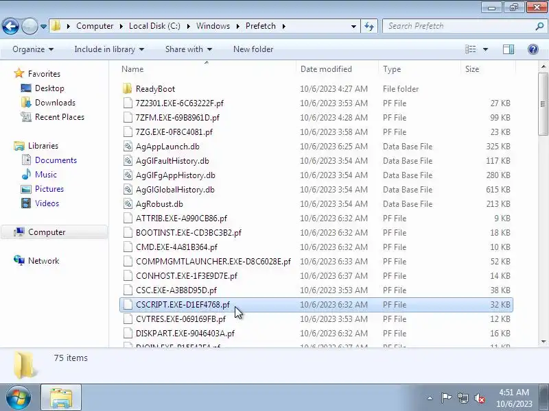Open the Share with menu

pos(188,49)
